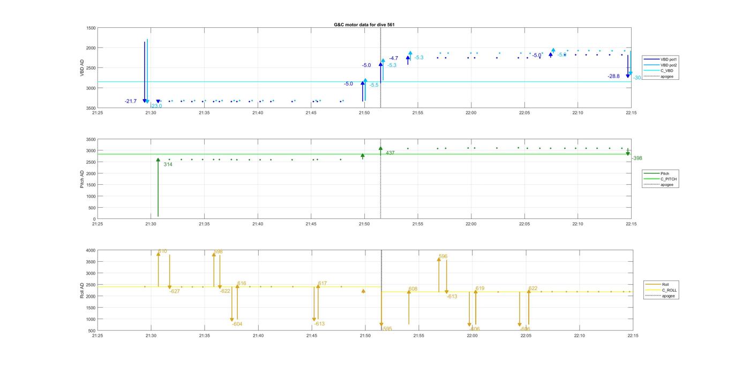Select "C_PITCH" legend entry
Screen dimensions: 750x371
(668, 179)
